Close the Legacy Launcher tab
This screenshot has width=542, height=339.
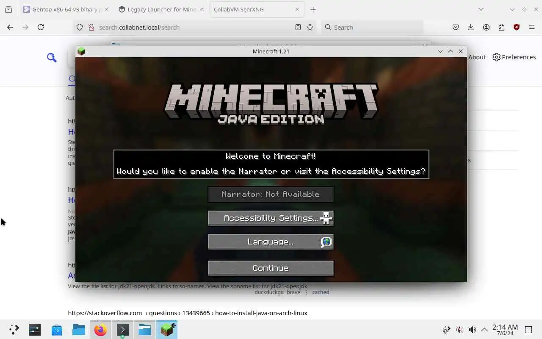[202, 9]
